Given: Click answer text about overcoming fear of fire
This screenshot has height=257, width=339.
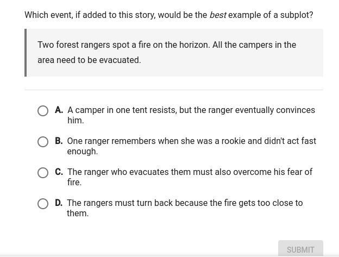Looking at the screenshot, I should pyautogui.click(x=190, y=177).
